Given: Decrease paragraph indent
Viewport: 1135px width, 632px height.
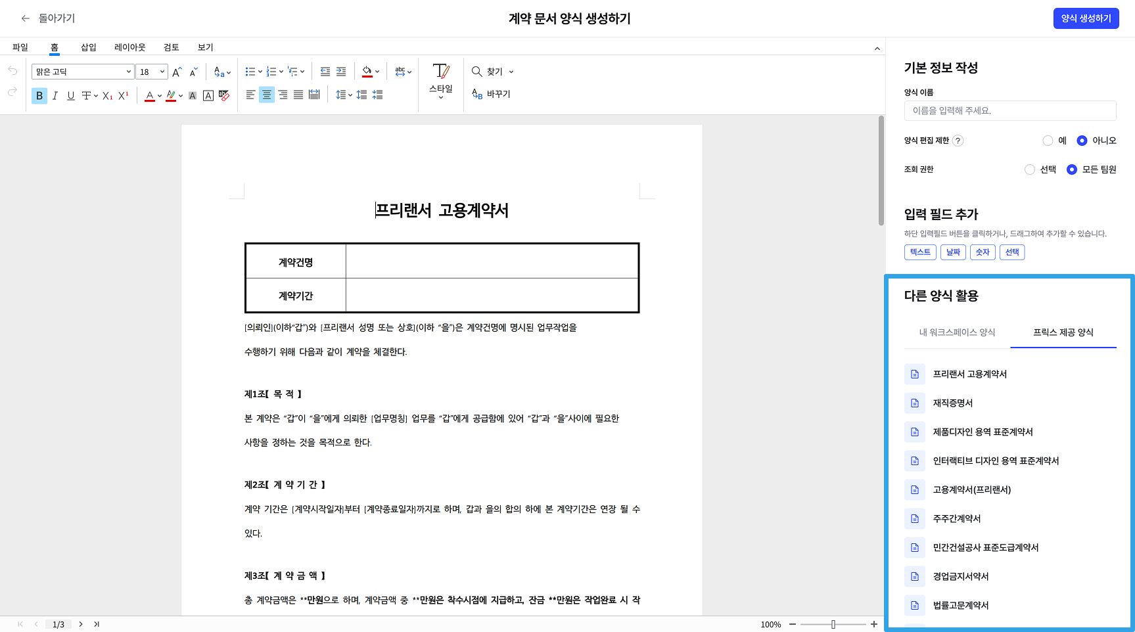Looking at the screenshot, I should tap(325, 72).
